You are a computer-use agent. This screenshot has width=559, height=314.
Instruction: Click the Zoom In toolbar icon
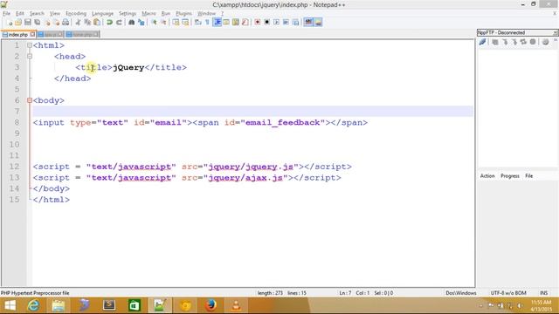154,23
